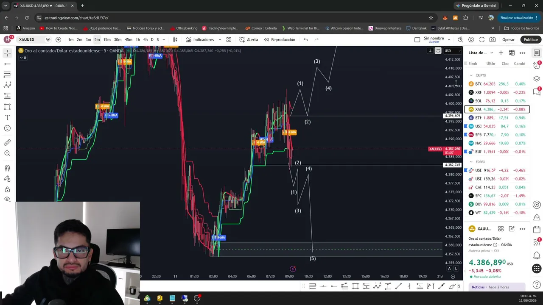Select the Text annotation tool
This screenshot has height=305, width=543.
point(7,117)
